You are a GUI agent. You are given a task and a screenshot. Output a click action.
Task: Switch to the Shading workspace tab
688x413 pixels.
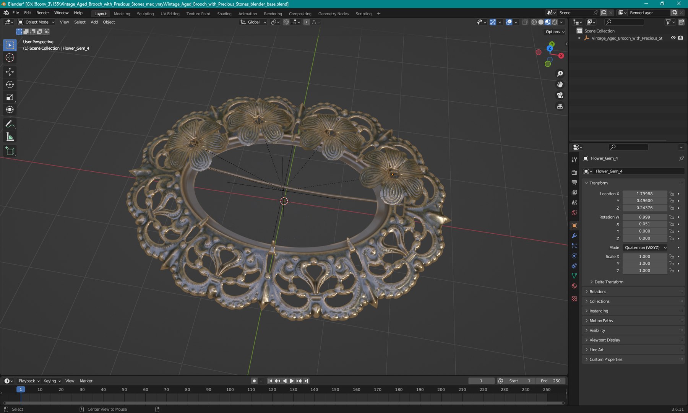pos(224,14)
